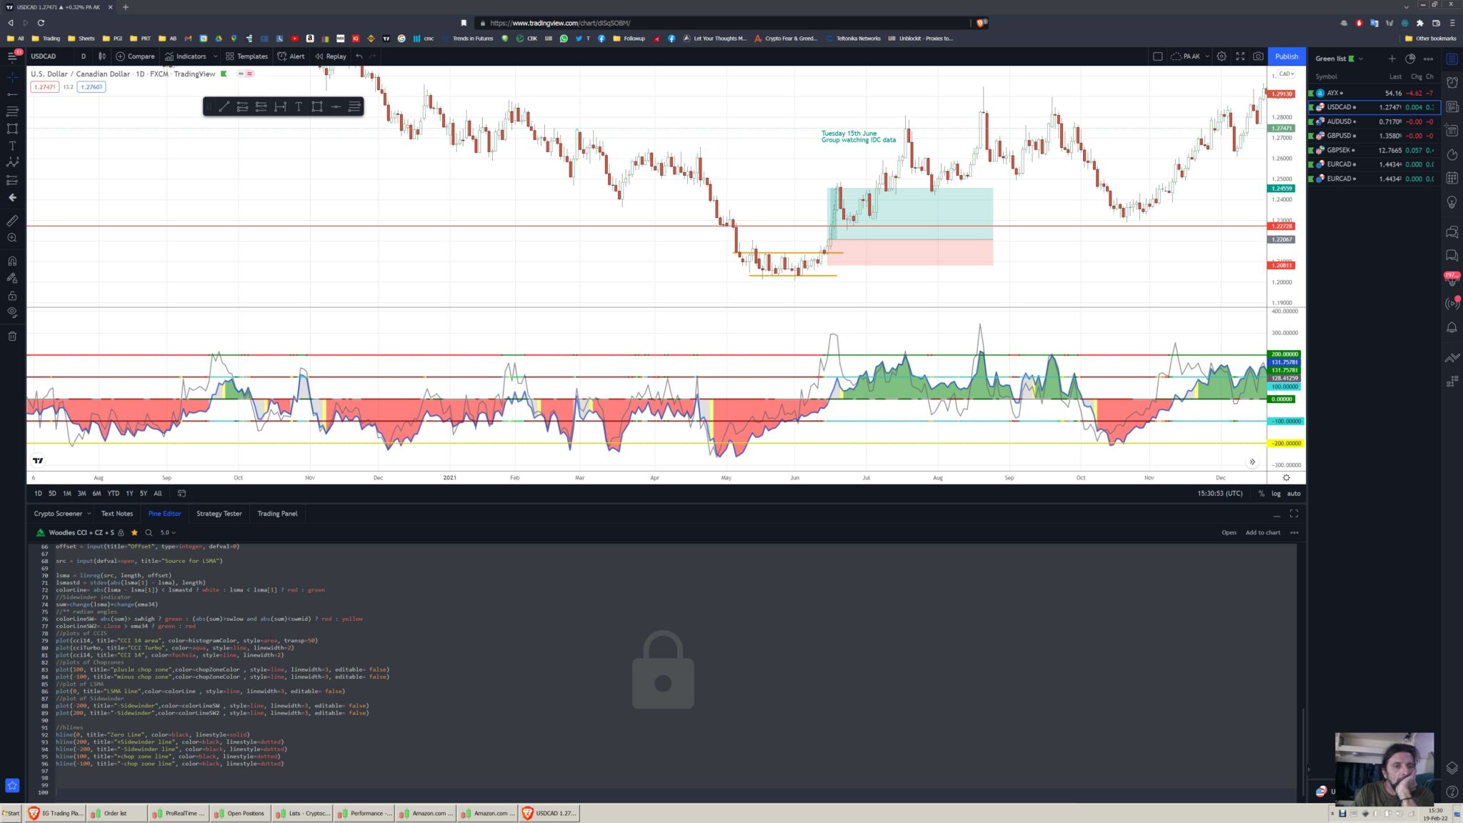
Task: Switch to the Strategy Tester tab
Action: click(219, 514)
